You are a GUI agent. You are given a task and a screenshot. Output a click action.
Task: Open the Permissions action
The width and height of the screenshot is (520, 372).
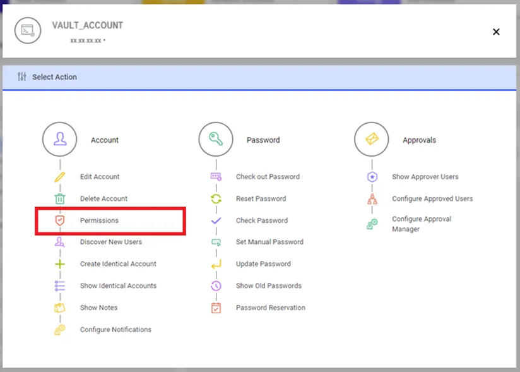pyautogui.click(x=99, y=220)
